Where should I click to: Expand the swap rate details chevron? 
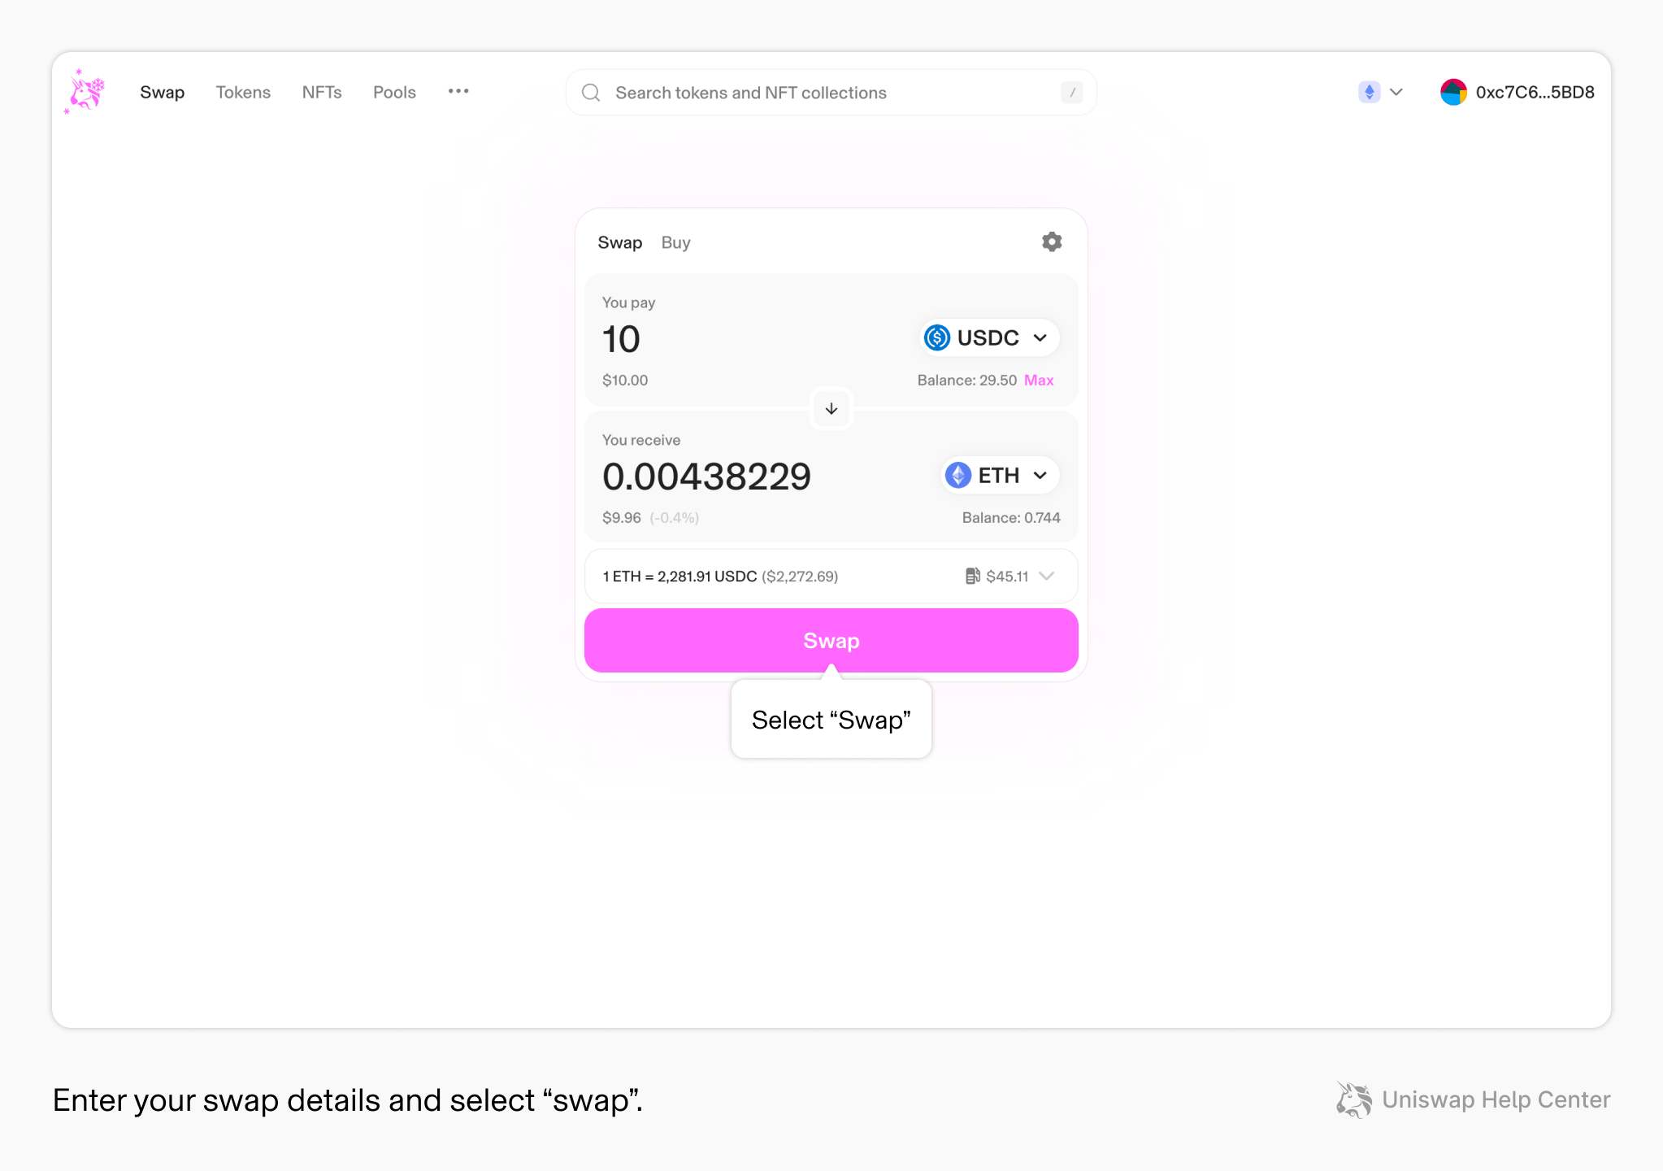pos(1048,576)
